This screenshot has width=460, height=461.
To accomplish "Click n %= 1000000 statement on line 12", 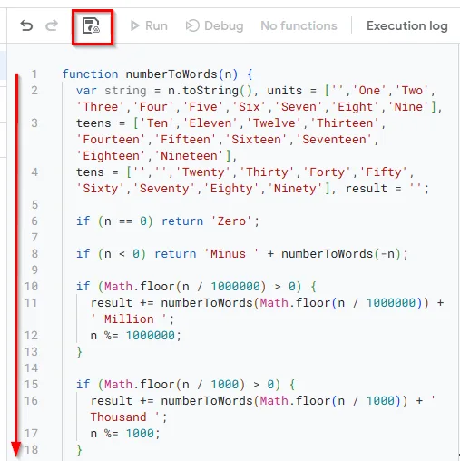I will [136, 336].
